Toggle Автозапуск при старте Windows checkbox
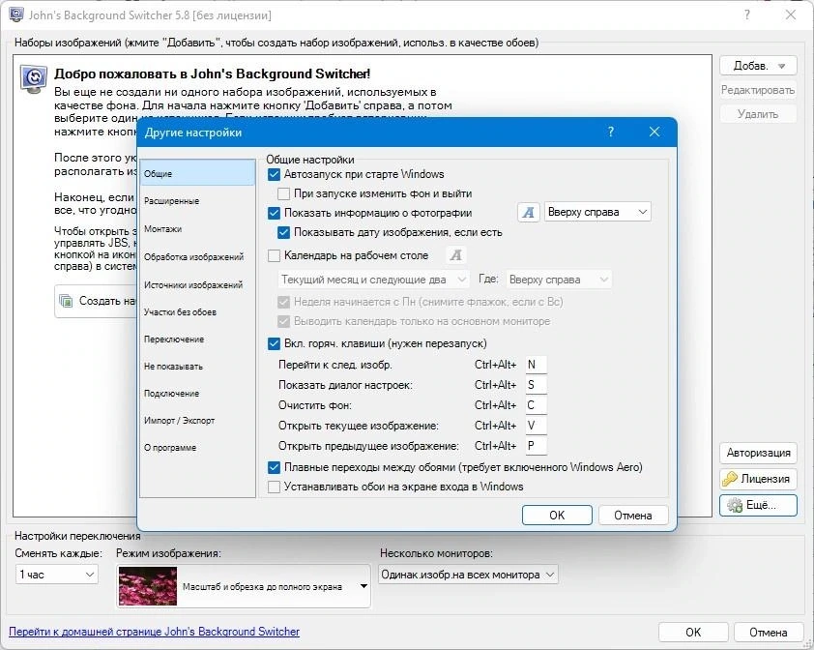Screen dimensions: 814x650 point(274,174)
